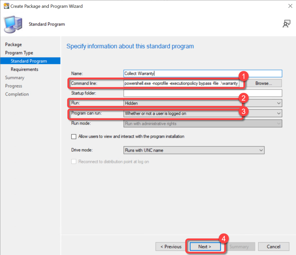The height and width of the screenshot is (255, 296).
Task: Click the Next button
Action: pos(205,247)
